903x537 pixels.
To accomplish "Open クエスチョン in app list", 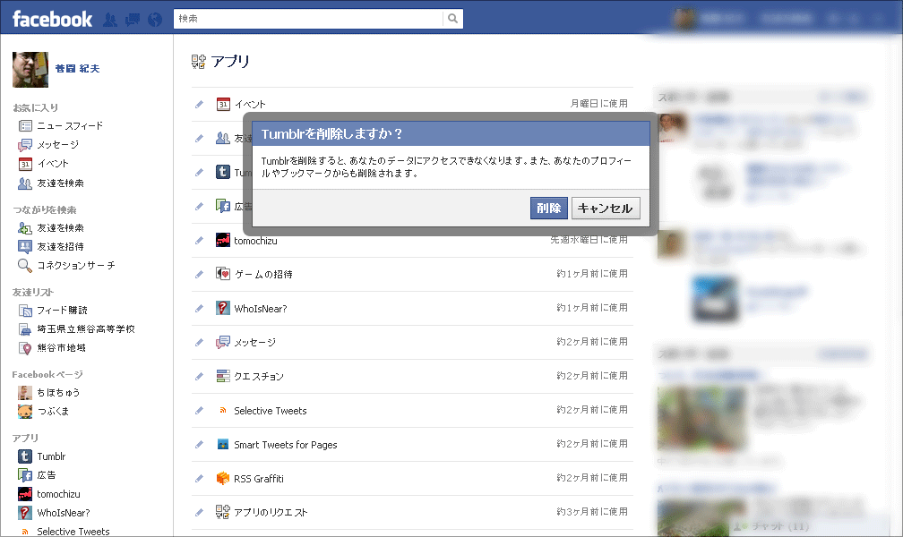I will (259, 377).
